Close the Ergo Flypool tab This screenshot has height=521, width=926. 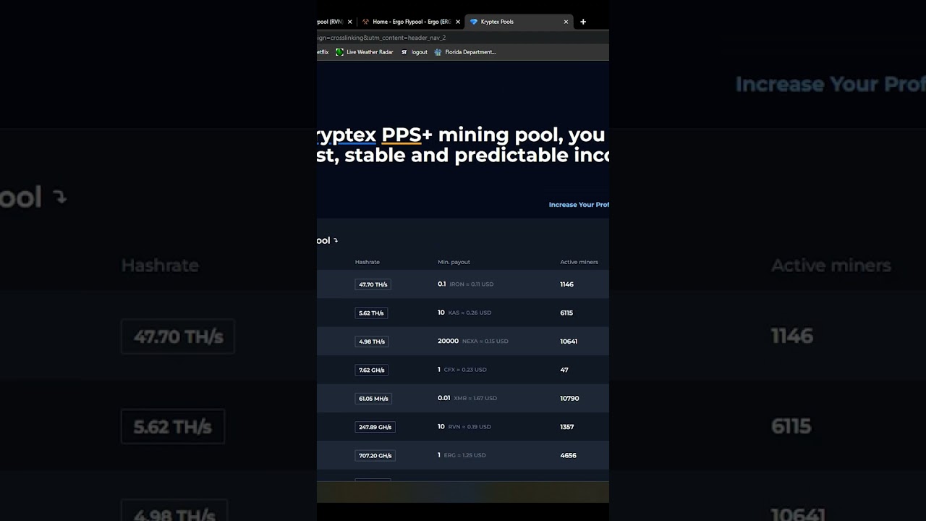click(458, 22)
